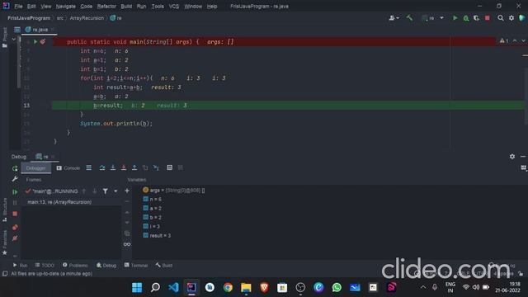Open the Build menu

[x=126, y=6]
